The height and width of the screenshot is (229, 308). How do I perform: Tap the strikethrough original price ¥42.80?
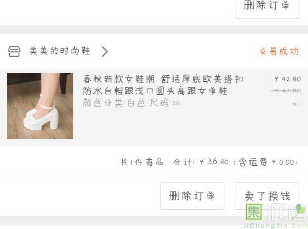(286, 91)
